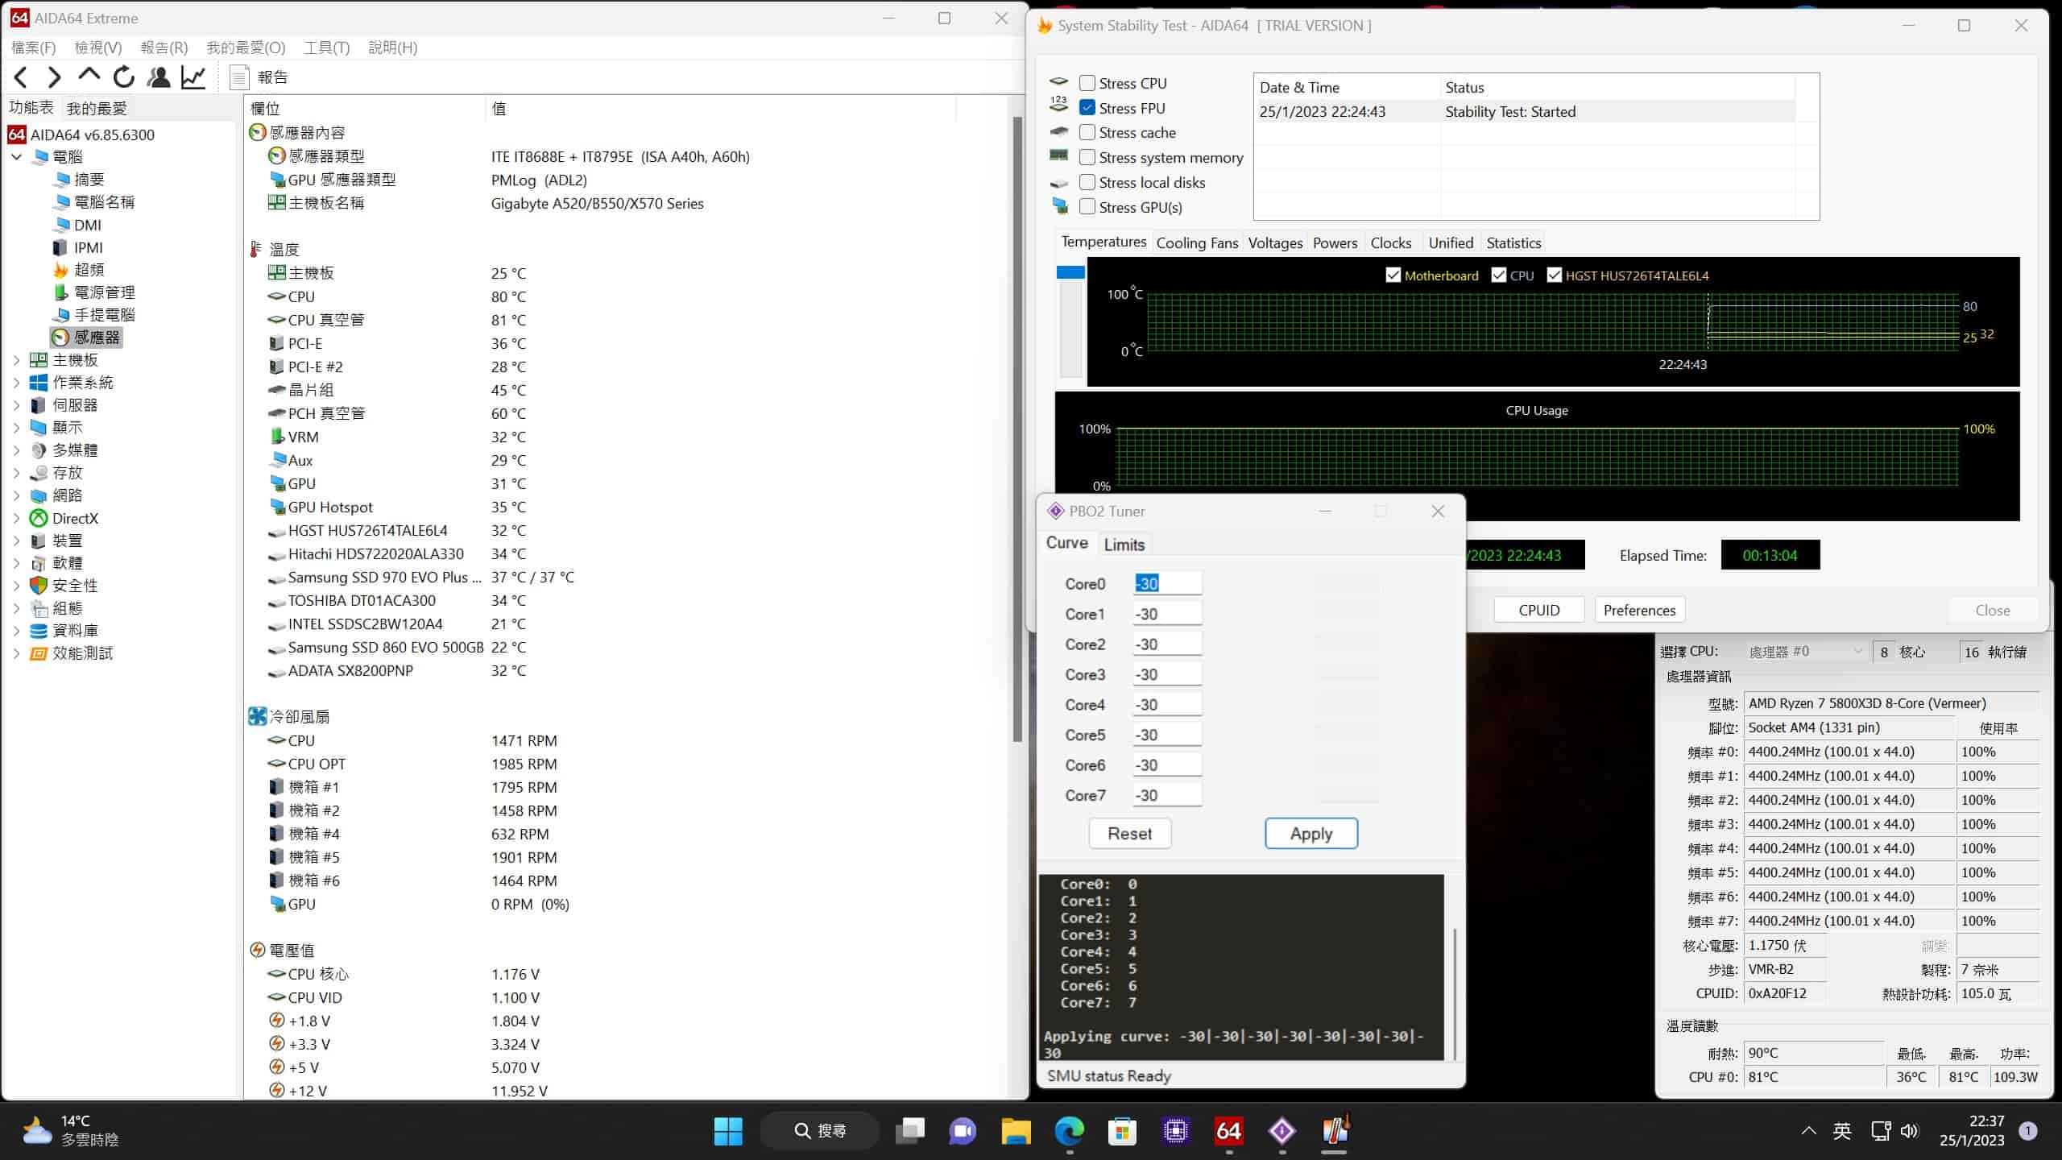This screenshot has height=1160, width=2062.
Task: Open the 選擇 CPU processor dropdown
Action: 1805,651
